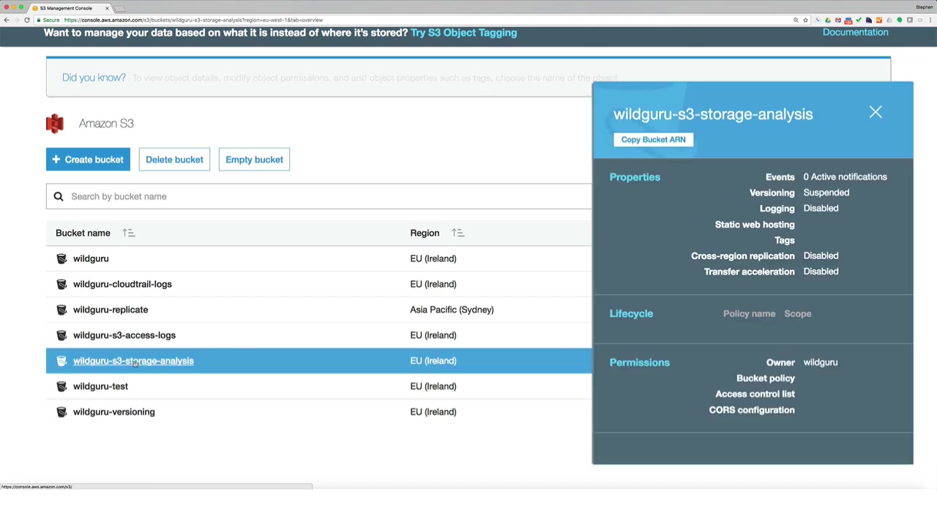This screenshot has width=937, height=527.
Task: Click the bucket icon beside wildguru-replicate
Action: [x=61, y=310]
